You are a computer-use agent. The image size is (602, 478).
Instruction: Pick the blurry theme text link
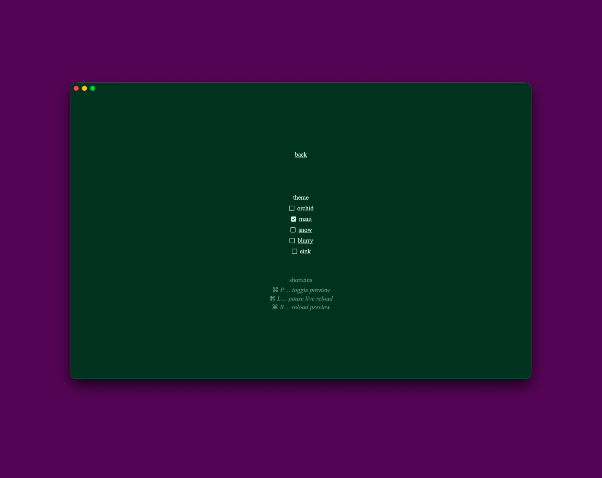(305, 241)
